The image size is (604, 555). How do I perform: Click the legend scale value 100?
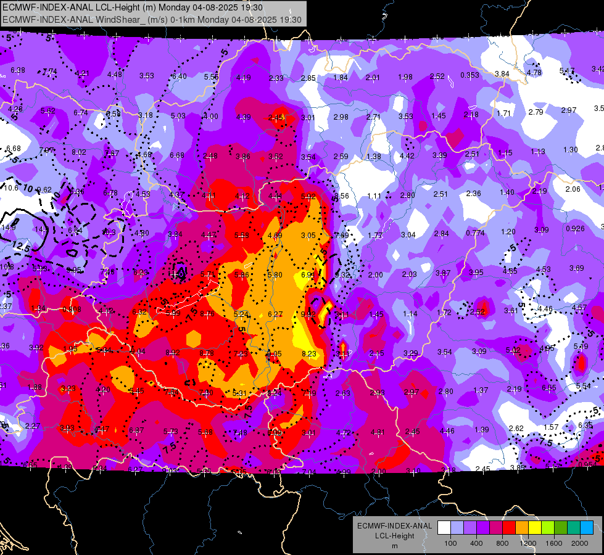pos(450,543)
